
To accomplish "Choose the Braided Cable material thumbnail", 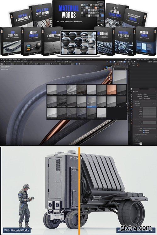I will pos(72,90).
